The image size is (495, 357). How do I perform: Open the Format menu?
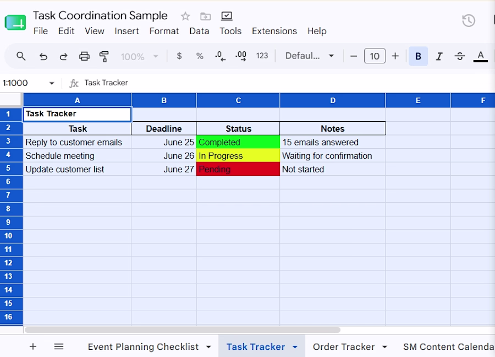point(164,31)
